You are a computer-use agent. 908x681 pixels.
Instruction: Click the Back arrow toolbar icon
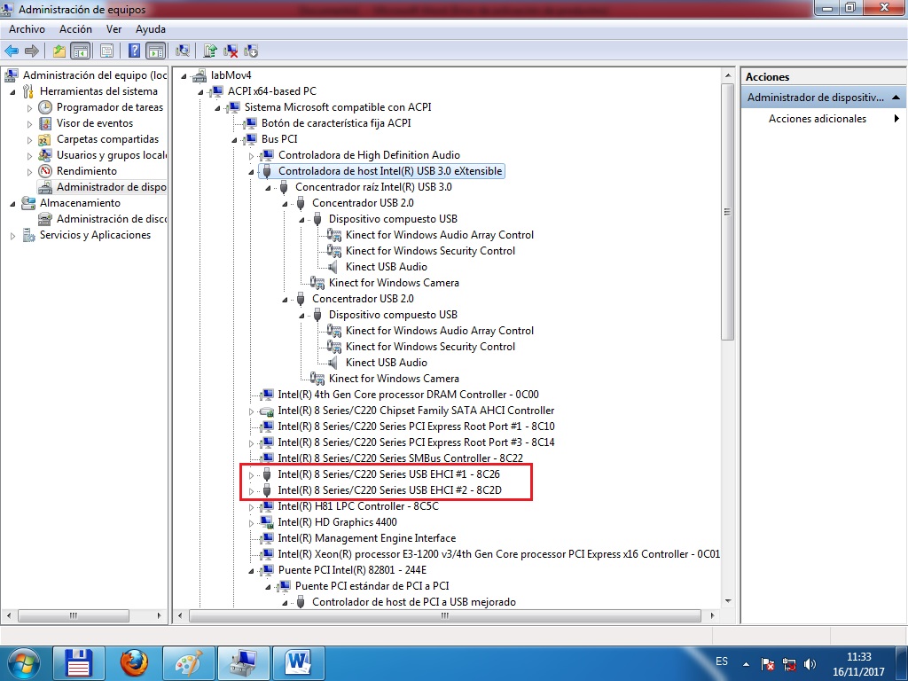tap(12, 51)
